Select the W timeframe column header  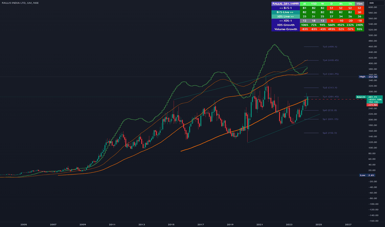pos(322,4)
